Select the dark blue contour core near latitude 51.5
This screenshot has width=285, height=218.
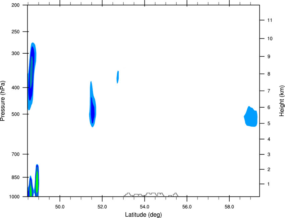(x=93, y=110)
